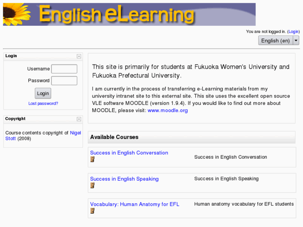The image size is (303, 227).
Task: Click the door icon under Success in English Conversation
Action: point(93,160)
